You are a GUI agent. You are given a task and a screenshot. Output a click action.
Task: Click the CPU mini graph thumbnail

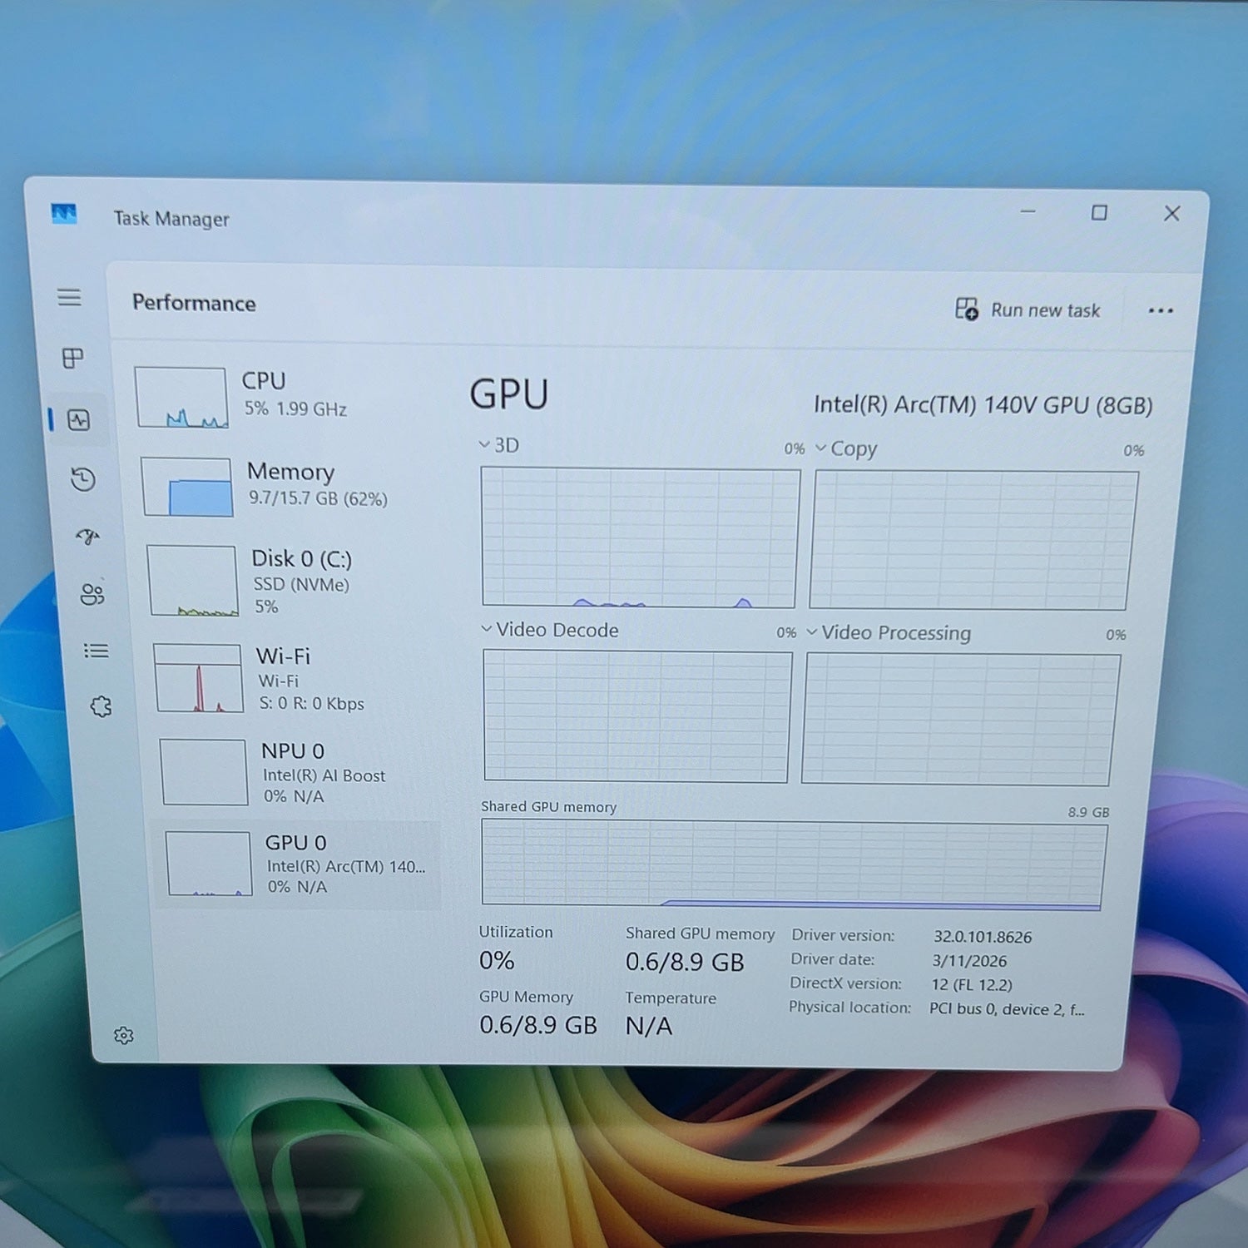tap(181, 398)
